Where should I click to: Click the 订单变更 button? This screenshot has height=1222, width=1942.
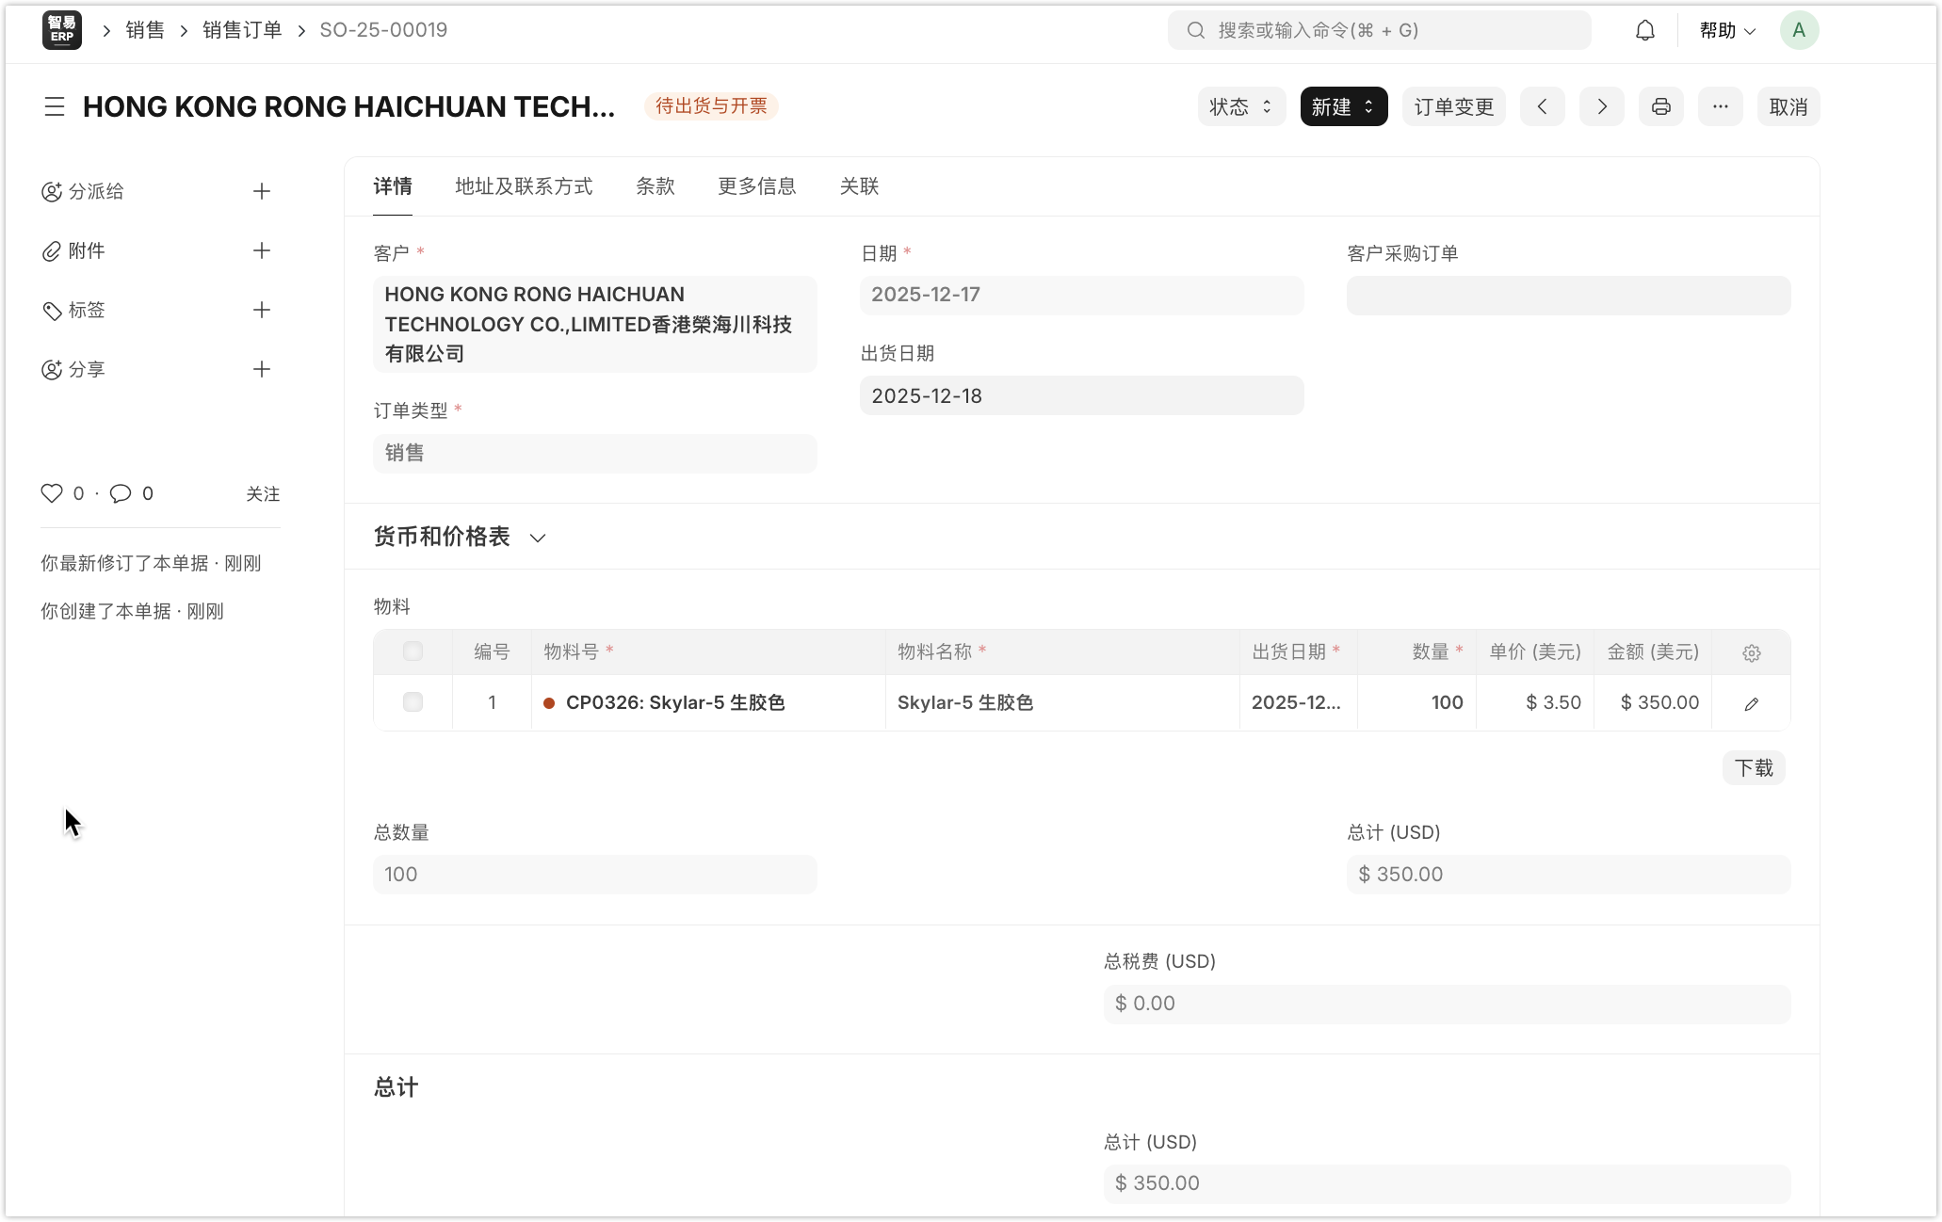click(1453, 106)
